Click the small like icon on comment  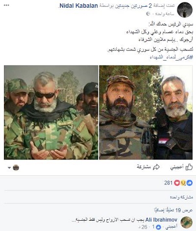tap(158, 227)
